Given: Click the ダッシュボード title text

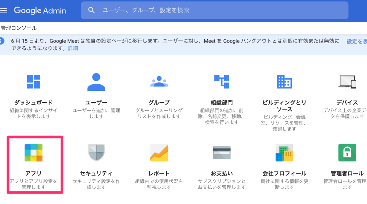Looking at the screenshot, I should (34, 102).
